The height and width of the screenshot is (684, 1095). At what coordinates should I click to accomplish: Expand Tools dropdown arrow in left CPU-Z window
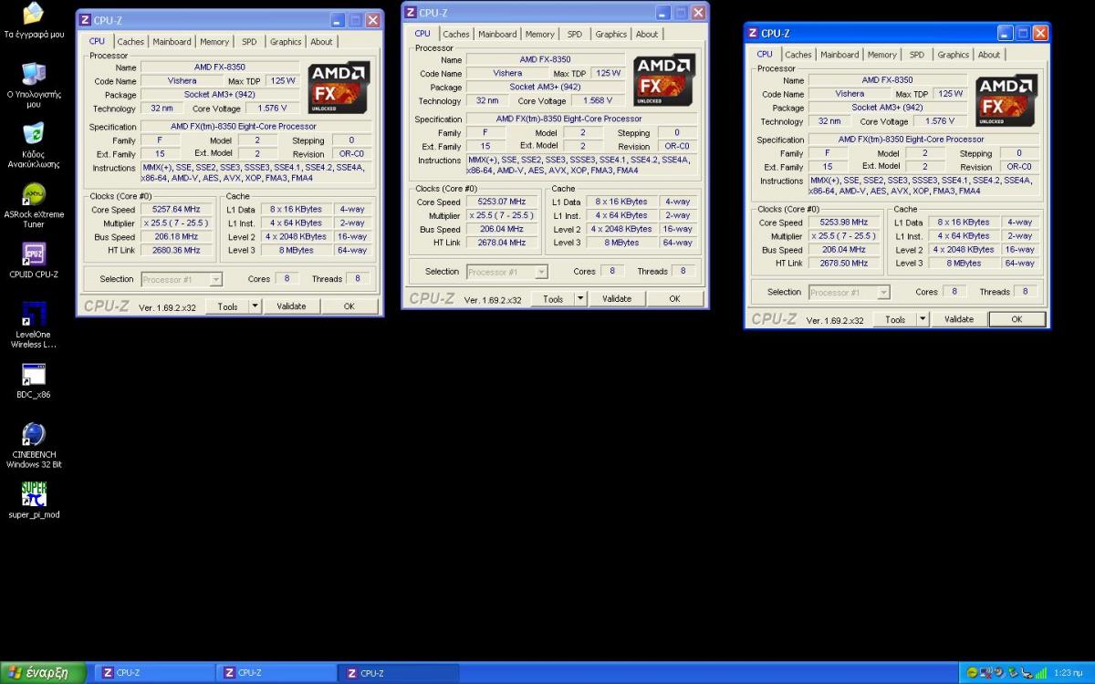(255, 306)
